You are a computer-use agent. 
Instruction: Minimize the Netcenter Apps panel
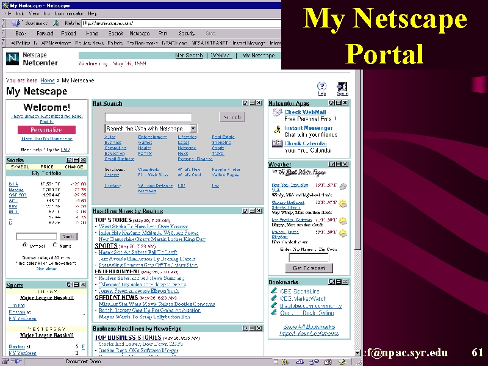click(339, 102)
